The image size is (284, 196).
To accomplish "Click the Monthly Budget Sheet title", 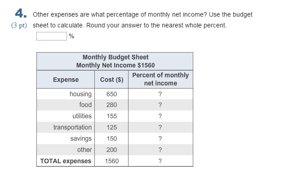I will click(115, 57).
